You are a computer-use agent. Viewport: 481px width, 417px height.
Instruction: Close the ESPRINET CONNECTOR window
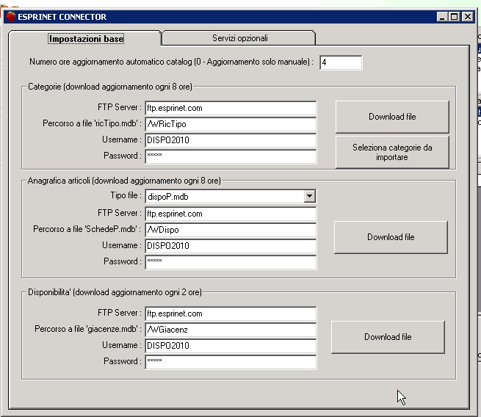(467, 17)
